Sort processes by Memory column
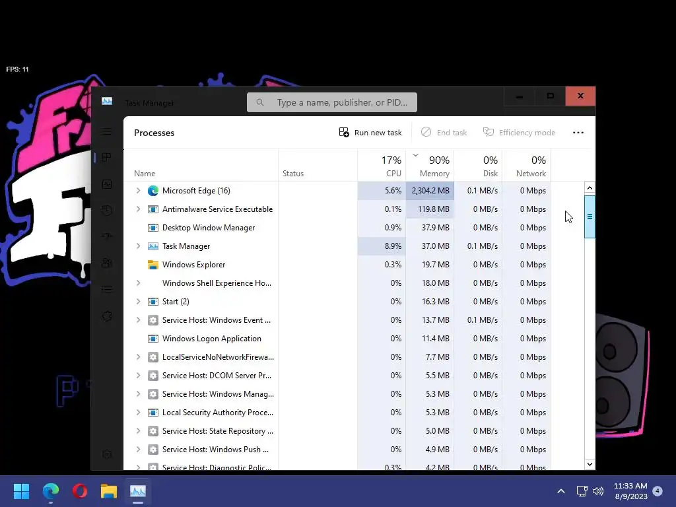 coord(430,166)
